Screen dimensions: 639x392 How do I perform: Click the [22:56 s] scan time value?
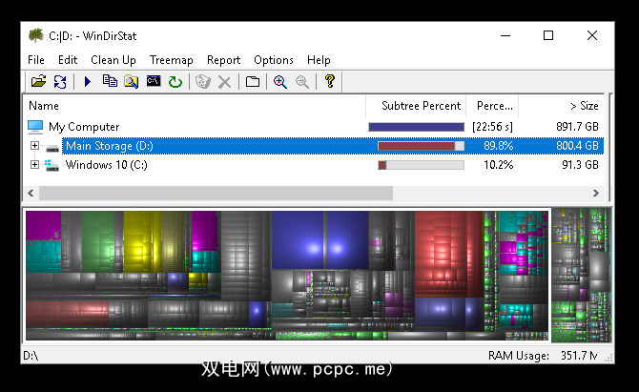(492, 127)
